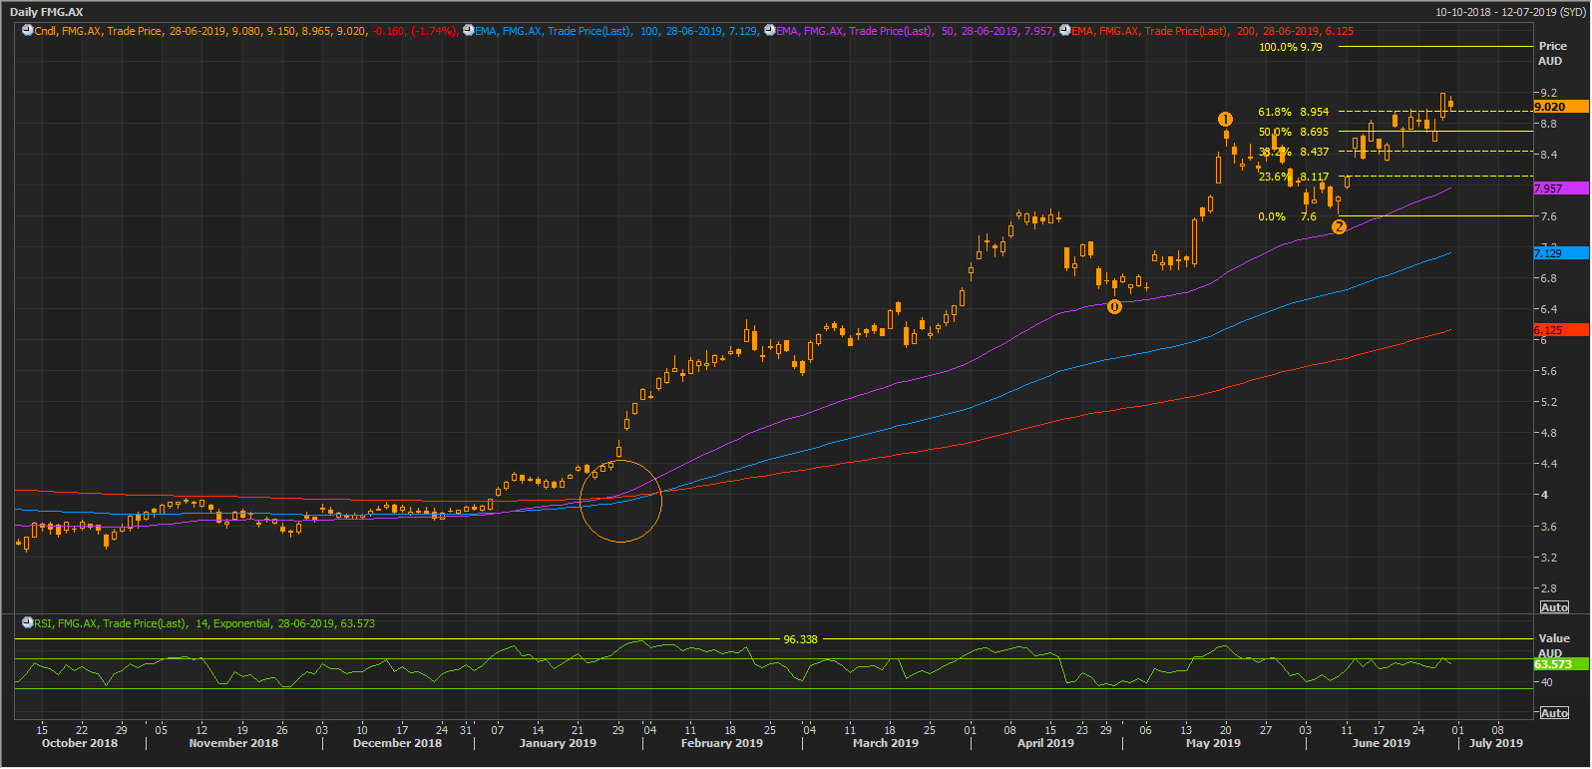Screen dimensions: 1592x769
Task: Select the 0.0% 7.6 Fibonacci label
Action: (x=1288, y=216)
